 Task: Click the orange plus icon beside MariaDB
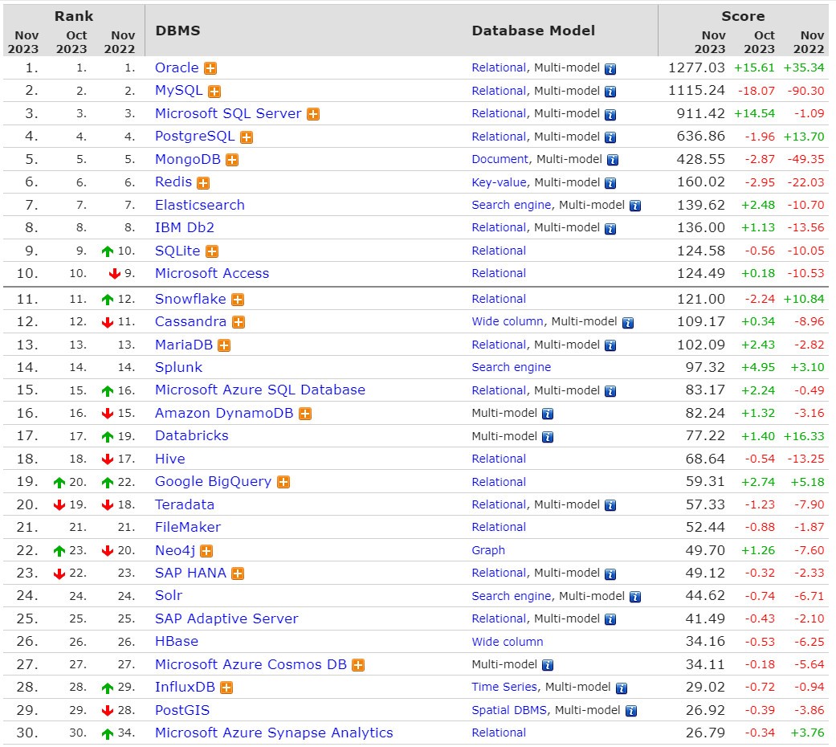coord(225,345)
